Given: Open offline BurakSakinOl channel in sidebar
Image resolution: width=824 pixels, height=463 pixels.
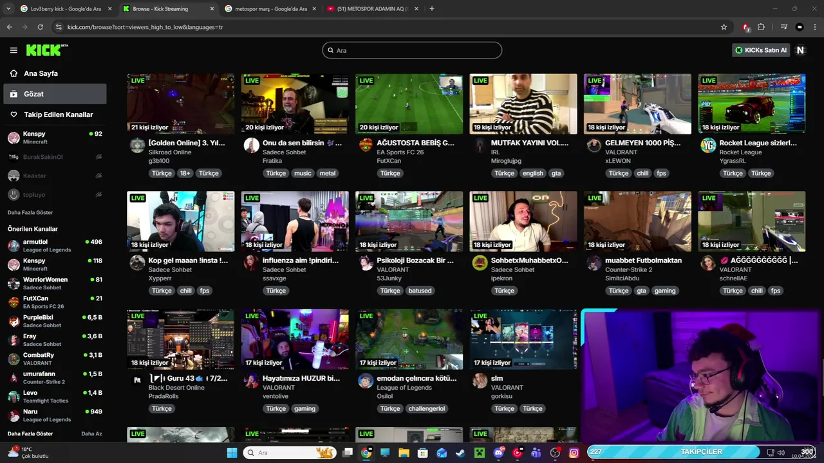Looking at the screenshot, I should coord(55,157).
